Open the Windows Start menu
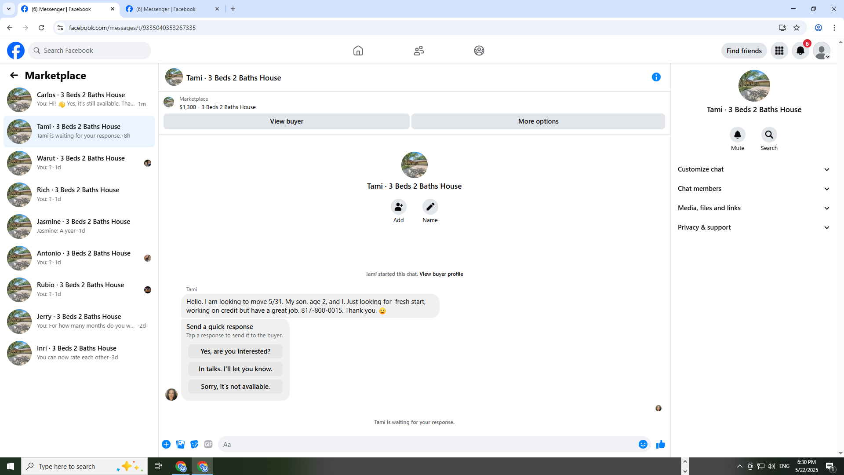844x475 pixels. tap(11, 466)
